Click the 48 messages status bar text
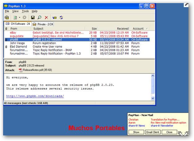This screenshot has height=141, width=194. pyautogui.click(x=26, y=103)
